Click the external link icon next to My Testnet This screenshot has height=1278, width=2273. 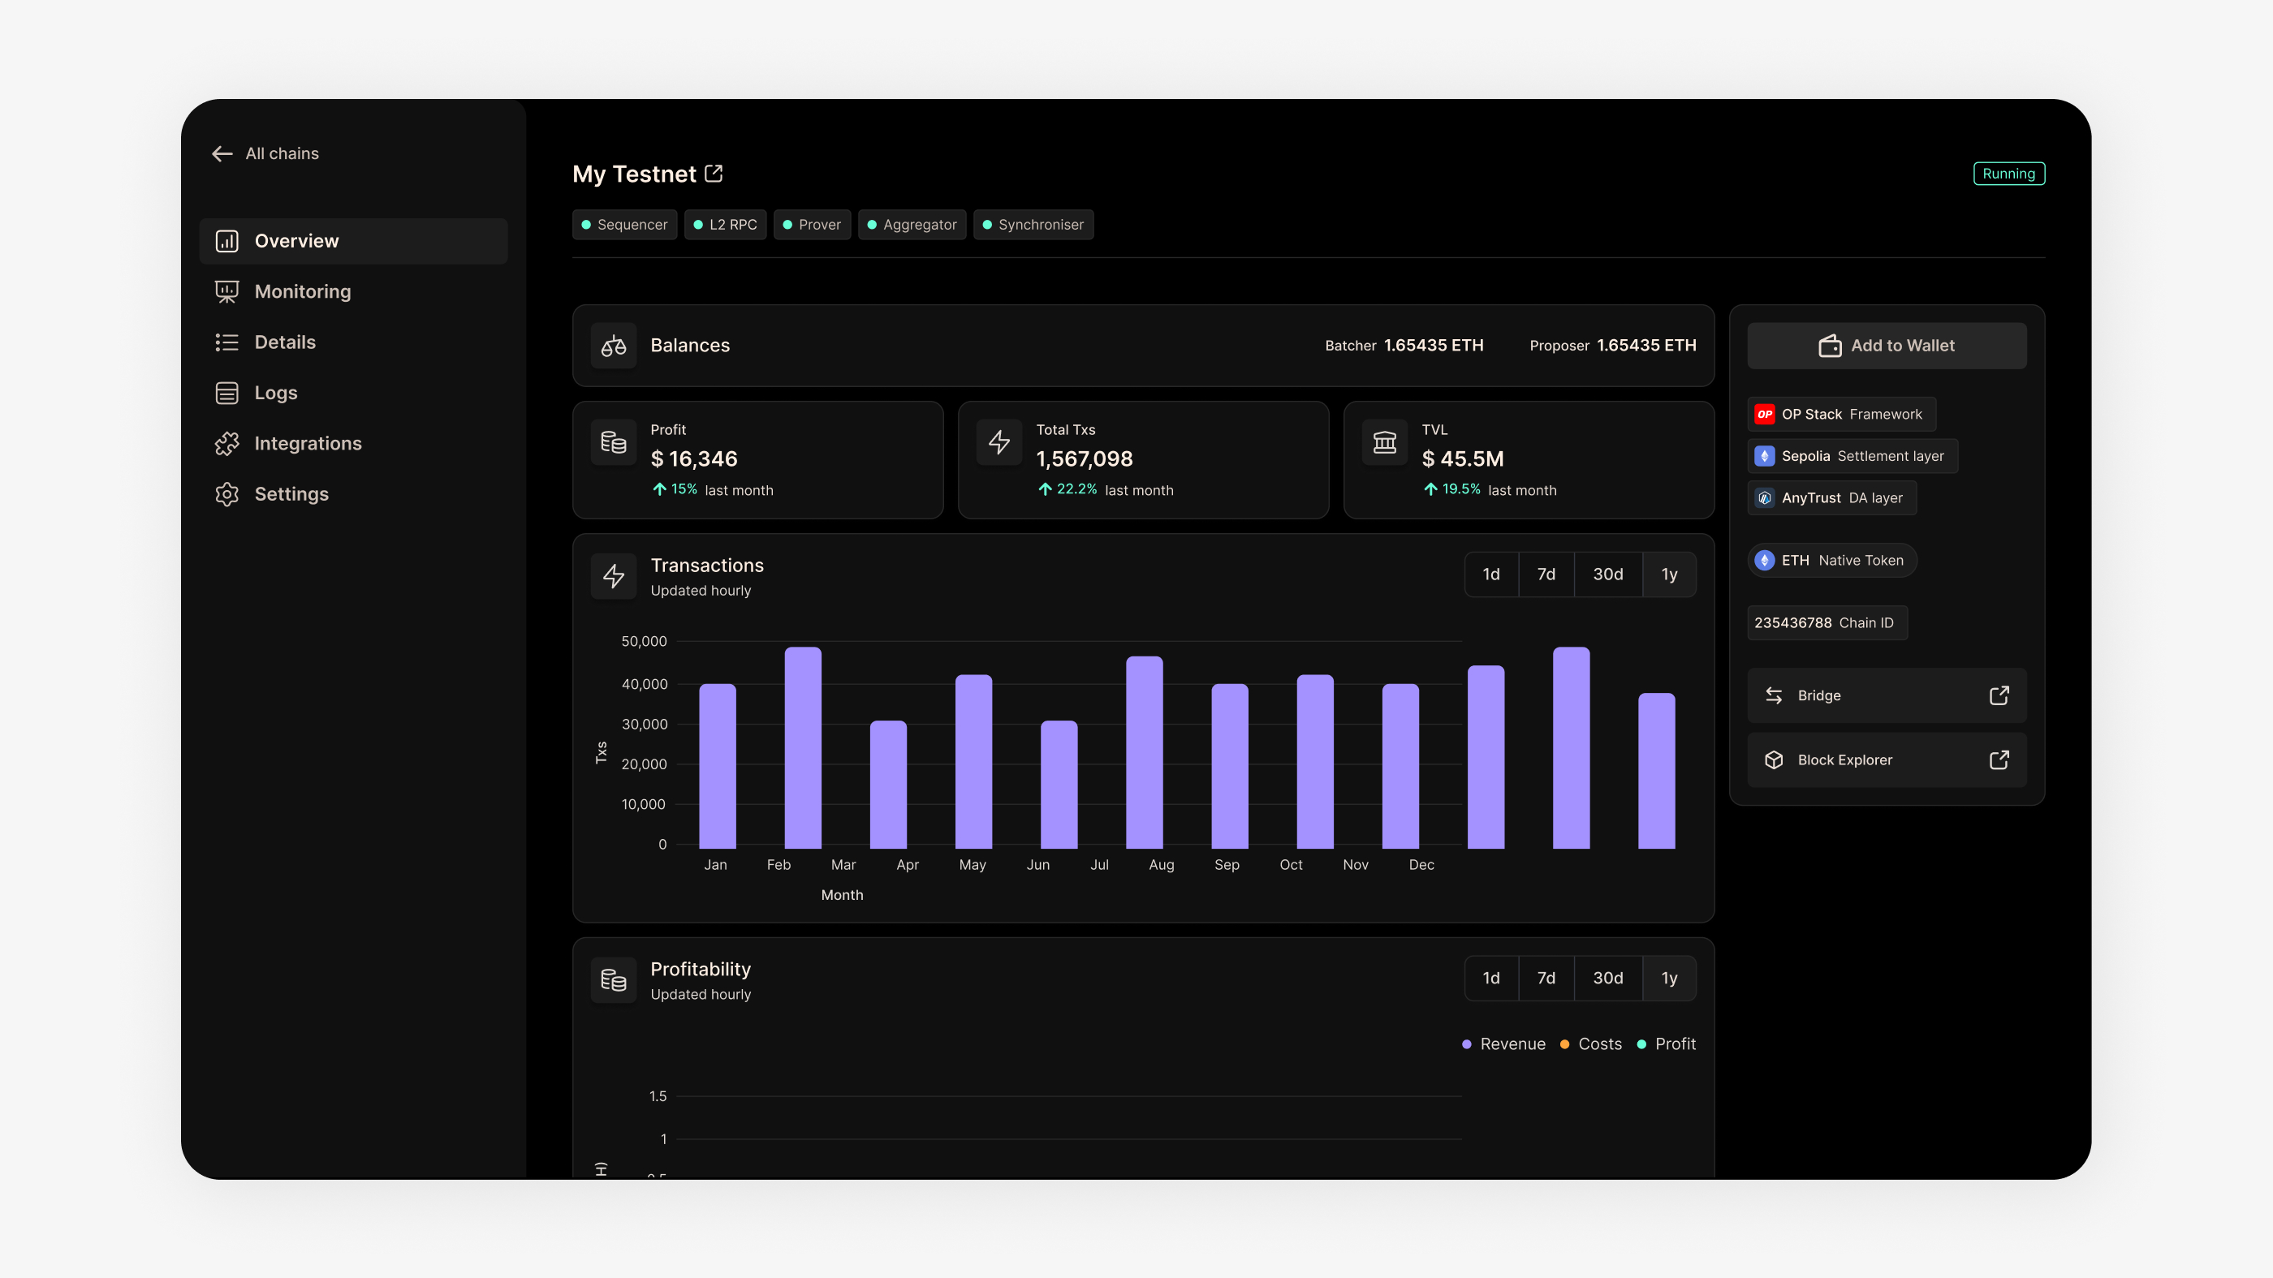pyautogui.click(x=713, y=173)
